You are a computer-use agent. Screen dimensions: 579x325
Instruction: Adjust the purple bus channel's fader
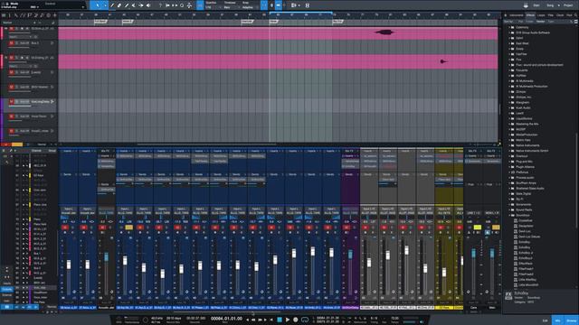click(350, 254)
